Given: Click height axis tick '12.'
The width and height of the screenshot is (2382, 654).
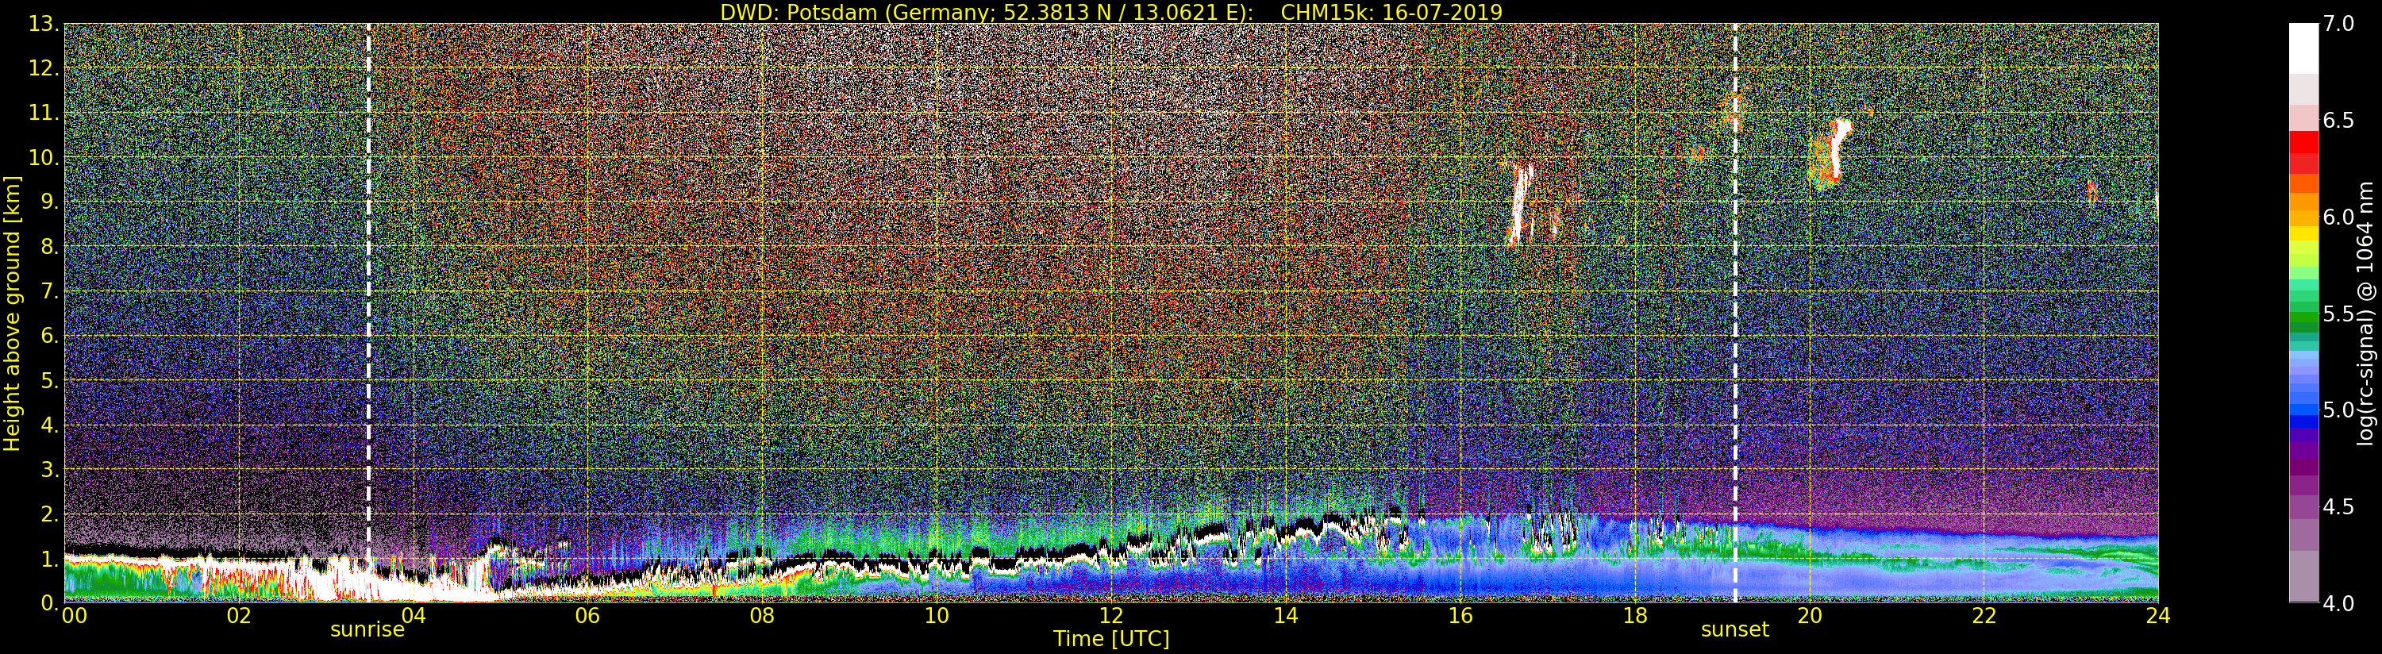Looking at the screenshot, I should [x=44, y=69].
